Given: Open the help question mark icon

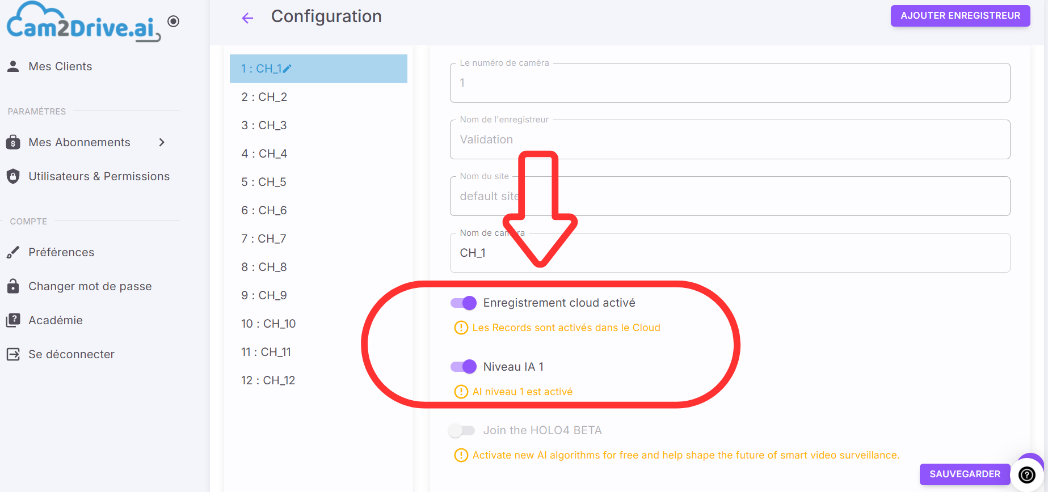Looking at the screenshot, I should (x=1027, y=475).
